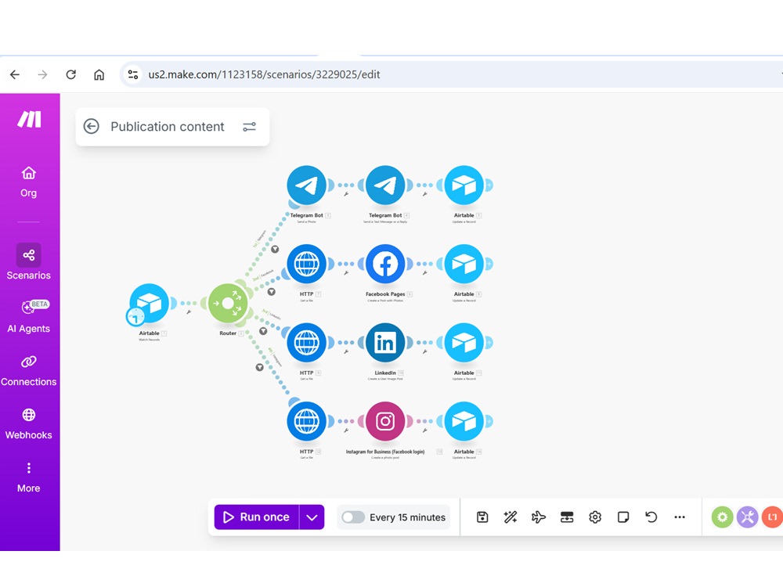Click the wrench between HTTP and LinkedIn
The image size is (783, 587).
pyautogui.click(x=346, y=351)
